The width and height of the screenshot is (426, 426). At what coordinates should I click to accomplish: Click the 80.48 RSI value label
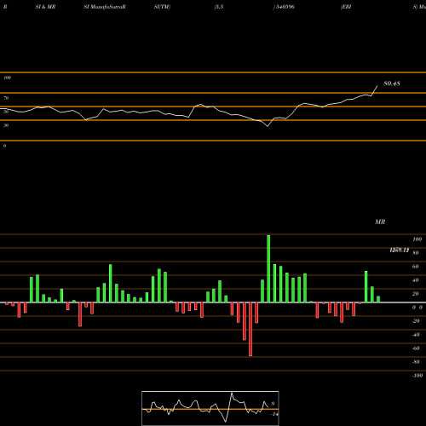pos(392,83)
